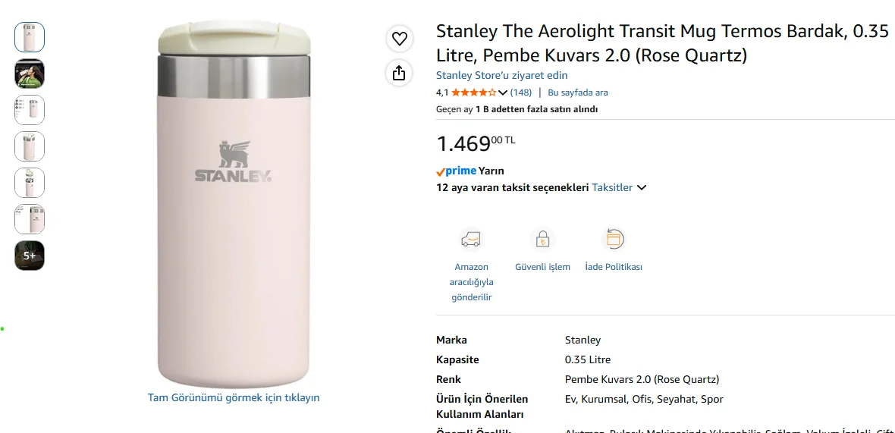Viewport: 895px width, 433px height.
Task: Click the Prime checkmark logo
Action: 456,171
